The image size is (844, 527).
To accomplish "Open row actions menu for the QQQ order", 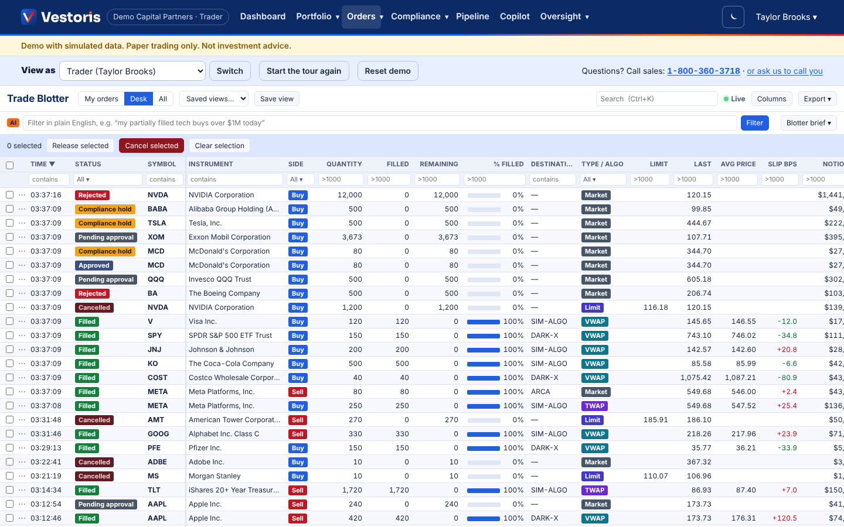I will pos(22,279).
